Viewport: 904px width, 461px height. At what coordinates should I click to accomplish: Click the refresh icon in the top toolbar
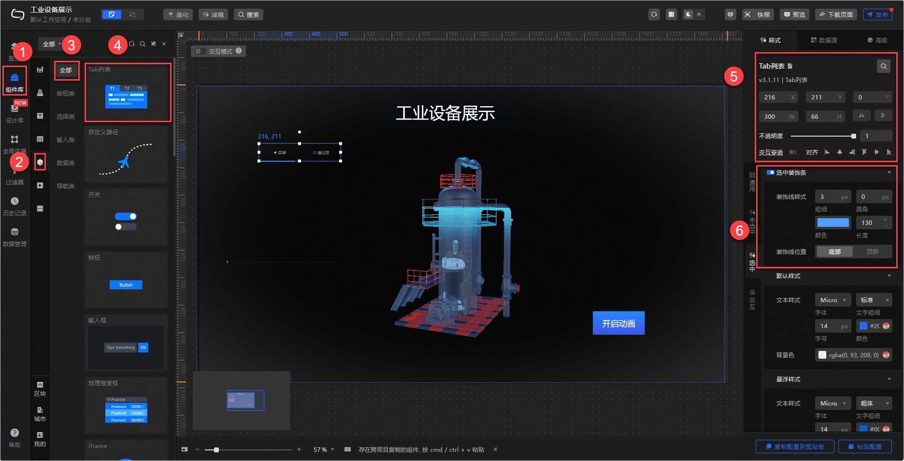coord(654,14)
